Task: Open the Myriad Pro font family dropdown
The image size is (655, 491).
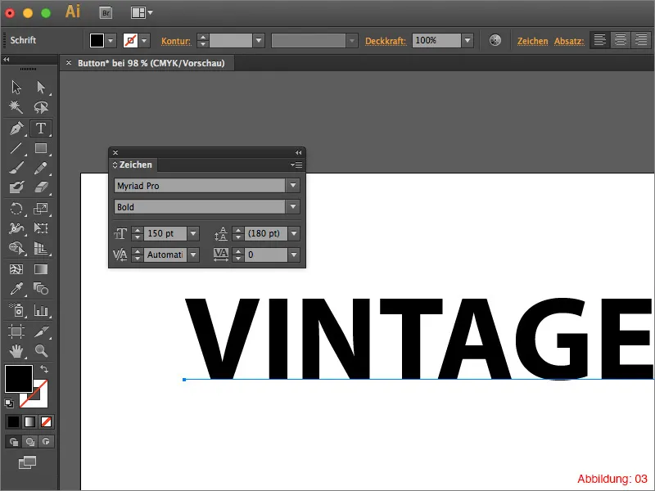Action: click(x=293, y=186)
